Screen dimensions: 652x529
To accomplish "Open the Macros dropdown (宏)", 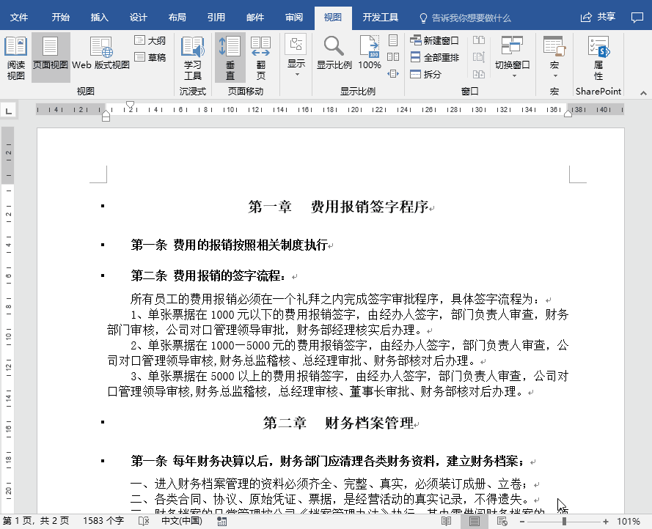I will coord(554,56).
